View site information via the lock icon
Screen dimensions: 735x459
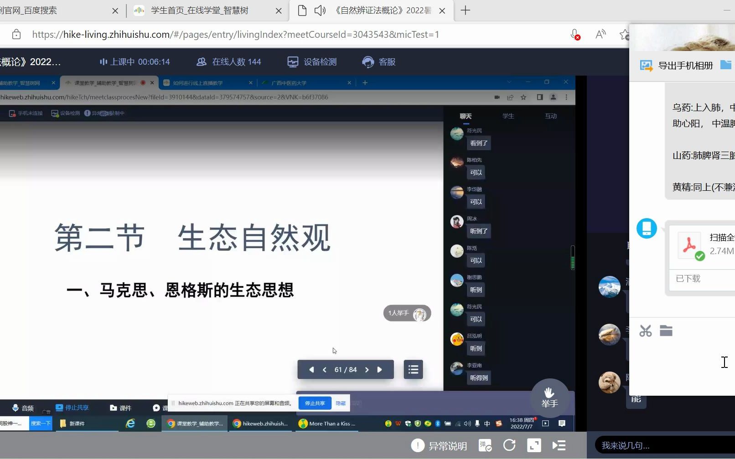16,34
